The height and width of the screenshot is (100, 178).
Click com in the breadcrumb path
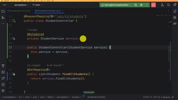[x=42, y=97]
